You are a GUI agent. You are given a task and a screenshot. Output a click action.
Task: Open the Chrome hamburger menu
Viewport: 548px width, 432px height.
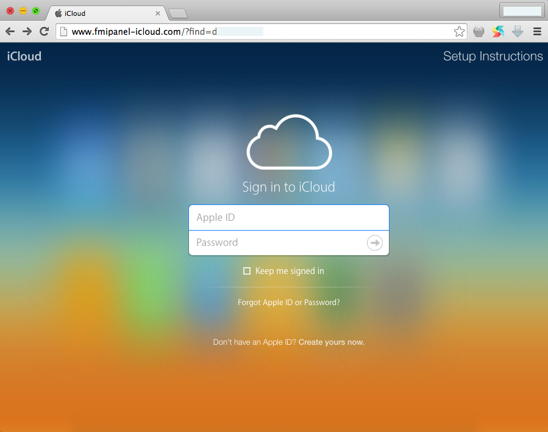(537, 32)
